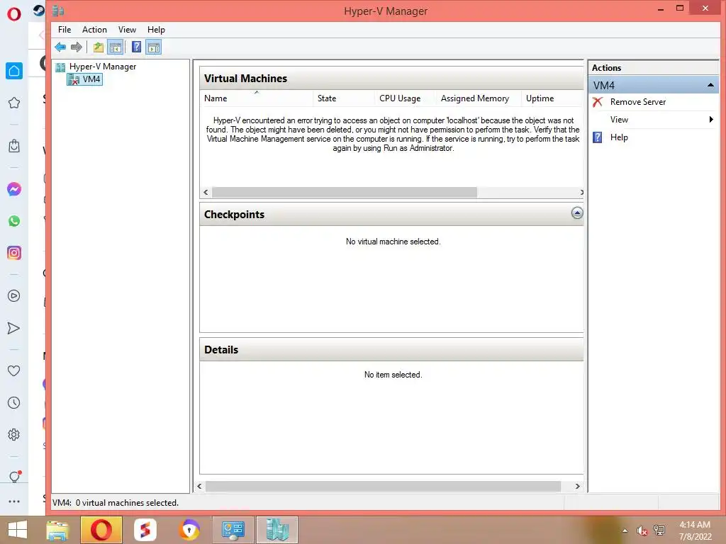Sort by the Name column header
Image resolution: width=726 pixels, height=544 pixels.
(x=257, y=98)
